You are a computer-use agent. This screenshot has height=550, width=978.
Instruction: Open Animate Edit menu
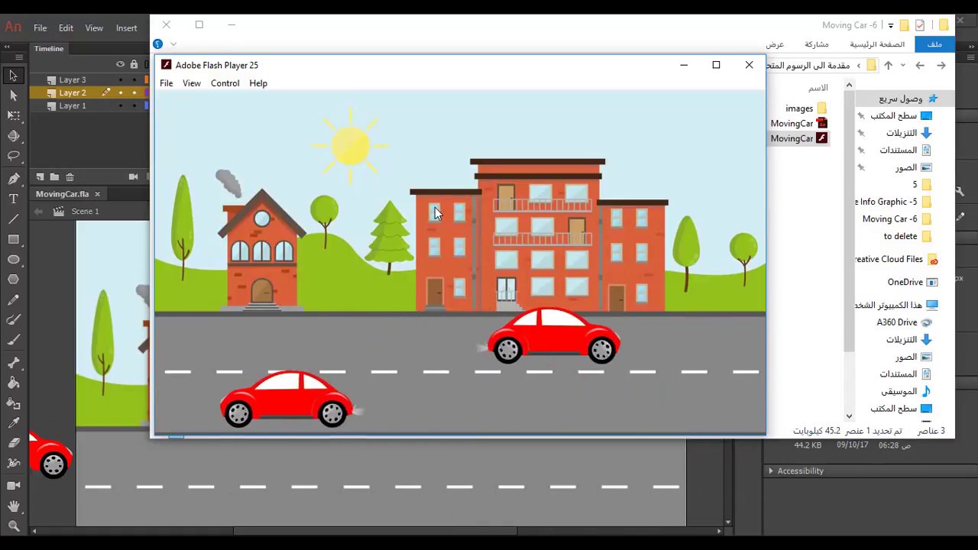(66, 28)
